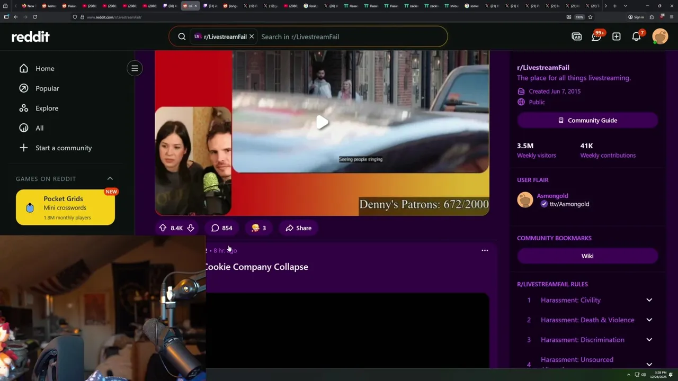Screen dimensions: 678x381
Task: Click the create post plus icon
Action: click(617, 37)
